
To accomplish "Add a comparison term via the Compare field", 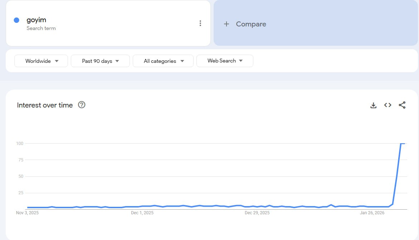I will [250, 24].
